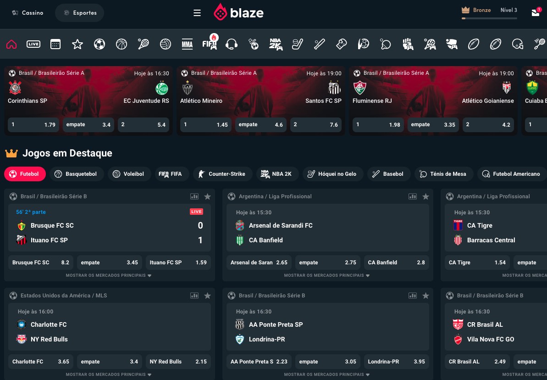The width and height of the screenshot is (547, 380).
Task: Select the table tennis paddle icon
Action: (385, 44)
